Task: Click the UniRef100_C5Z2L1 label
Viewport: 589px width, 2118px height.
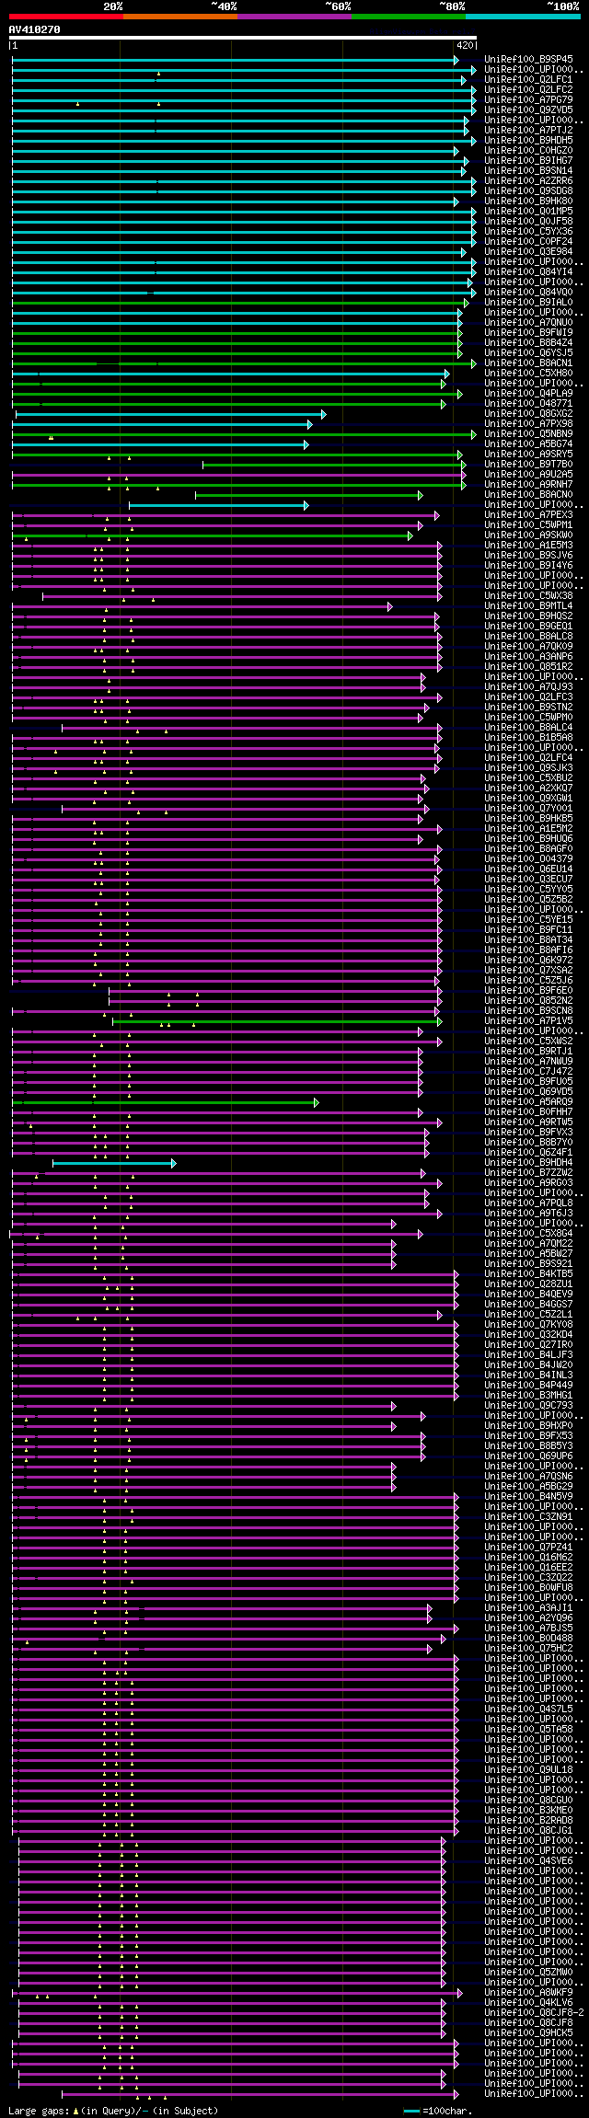Action: point(529,1315)
